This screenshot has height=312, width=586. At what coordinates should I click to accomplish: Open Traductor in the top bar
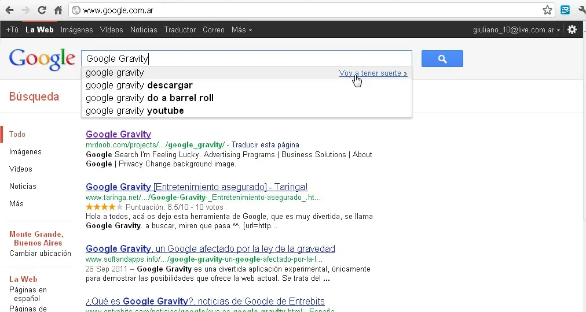(x=180, y=29)
